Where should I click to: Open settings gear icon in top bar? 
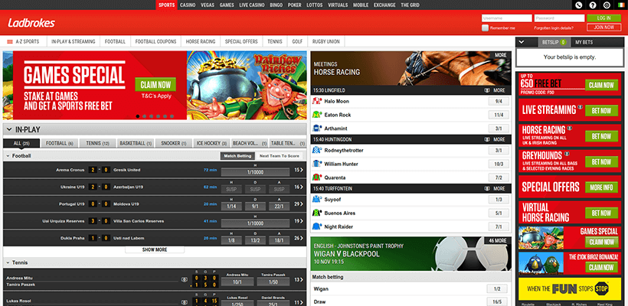[x=606, y=5]
